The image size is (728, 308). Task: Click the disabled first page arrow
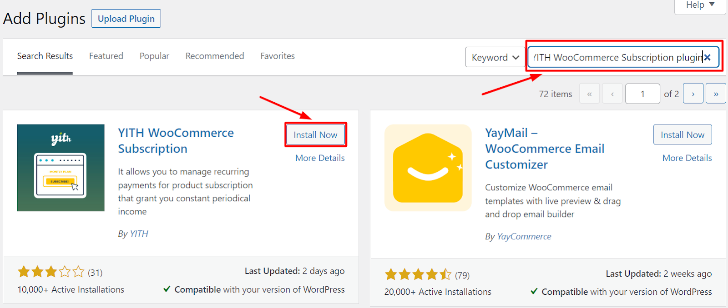(590, 94)
